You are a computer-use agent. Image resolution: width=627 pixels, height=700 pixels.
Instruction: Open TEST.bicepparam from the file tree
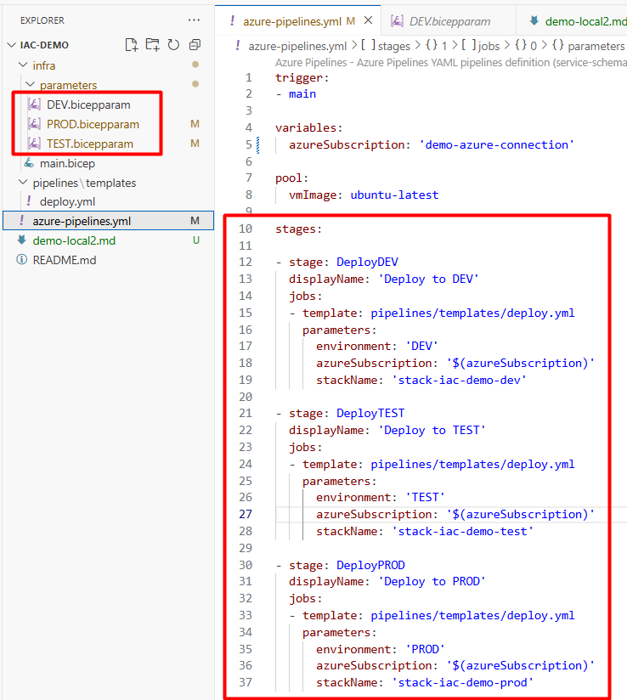89,144
